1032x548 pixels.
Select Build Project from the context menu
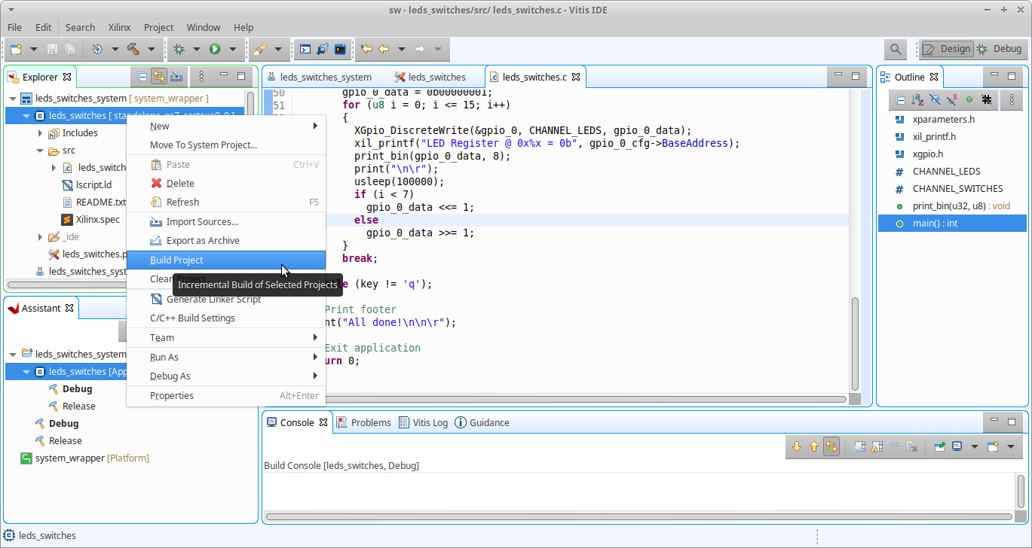click(x=176, y=260)
